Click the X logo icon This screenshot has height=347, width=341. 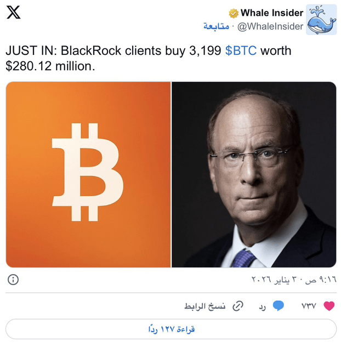[14, 13]
